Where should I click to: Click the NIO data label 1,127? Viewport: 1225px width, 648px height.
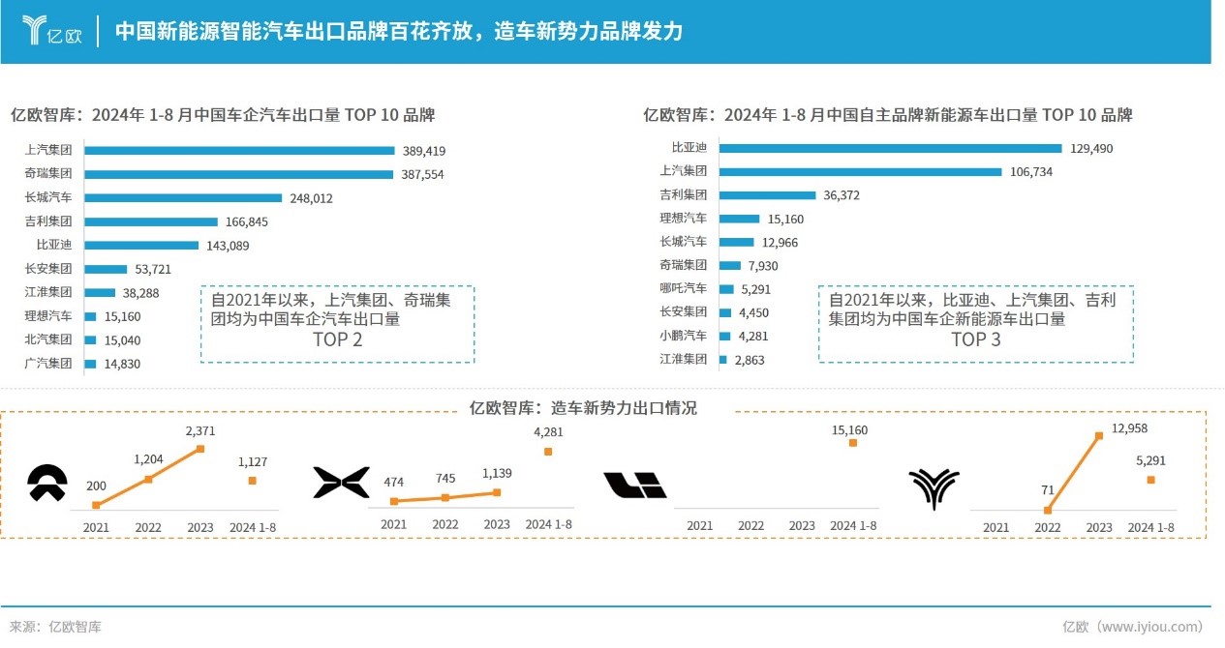pyautogui.click(x=253, y=461)
